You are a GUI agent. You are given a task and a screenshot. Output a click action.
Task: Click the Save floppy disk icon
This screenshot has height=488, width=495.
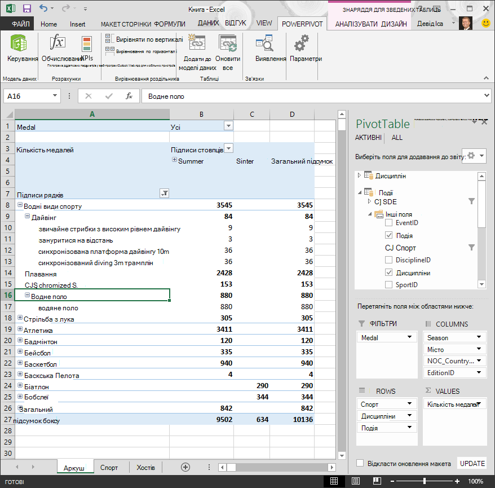coord(27,8)
